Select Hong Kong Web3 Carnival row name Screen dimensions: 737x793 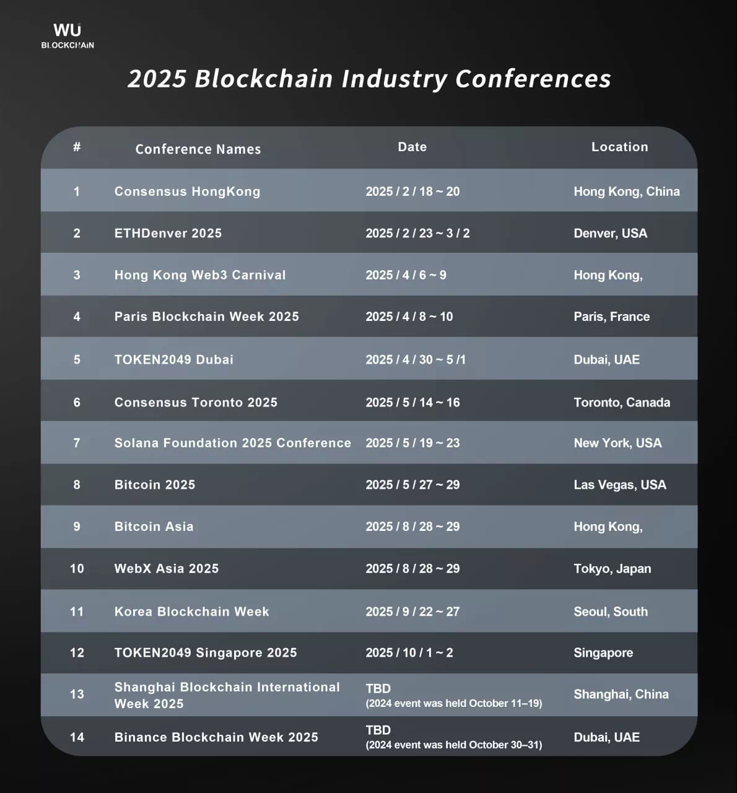200,275
